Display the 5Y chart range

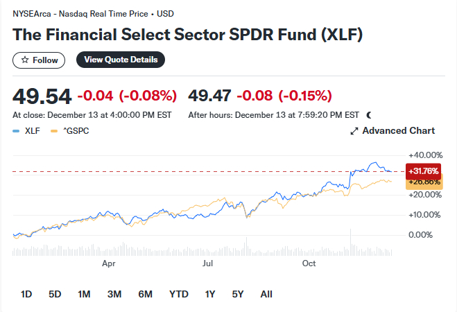pyautogui.click(x=238, y=294)
